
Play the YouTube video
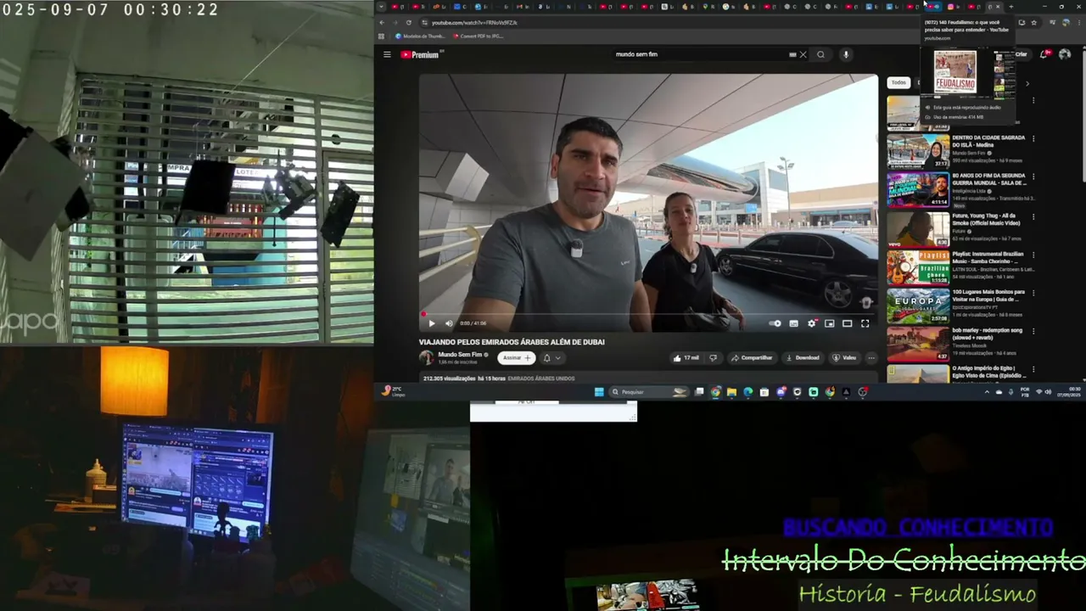point(431,323)
